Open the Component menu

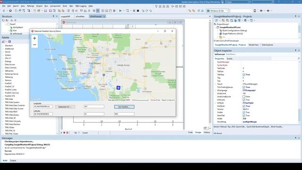click(x=55, y=6)
